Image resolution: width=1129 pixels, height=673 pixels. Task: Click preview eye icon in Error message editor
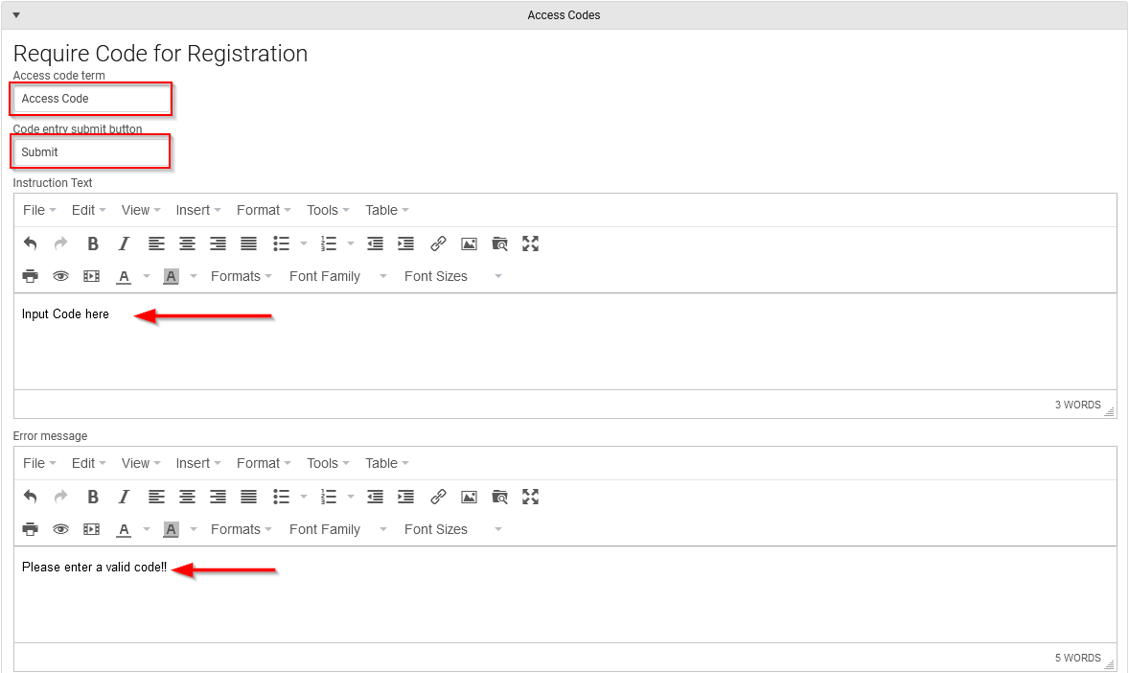click(x=61, y=529)
